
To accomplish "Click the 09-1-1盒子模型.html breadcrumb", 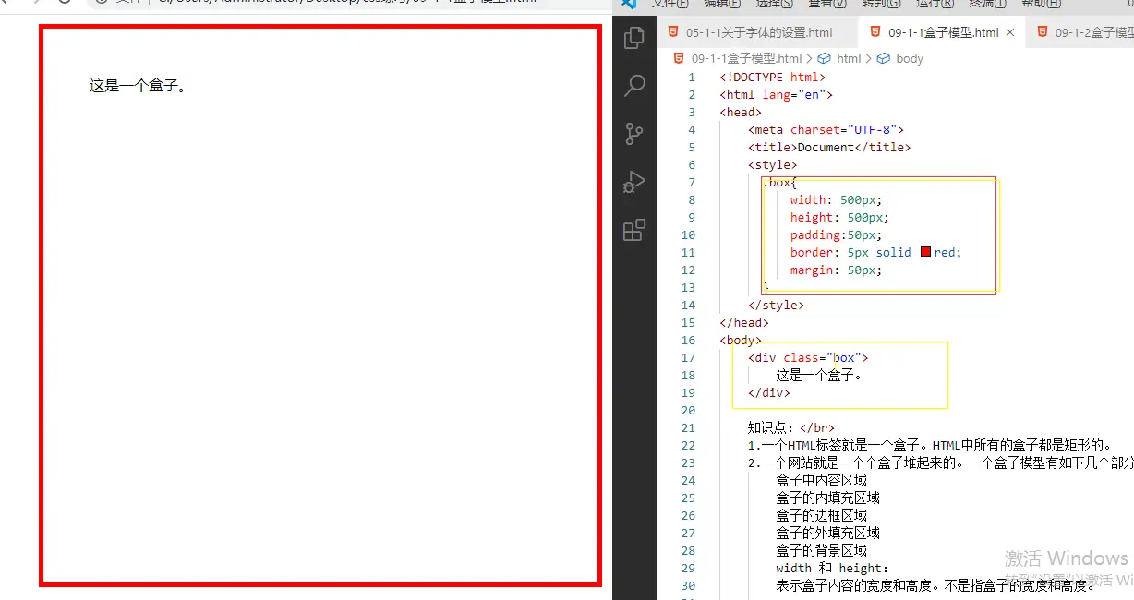I will point(746,58).
